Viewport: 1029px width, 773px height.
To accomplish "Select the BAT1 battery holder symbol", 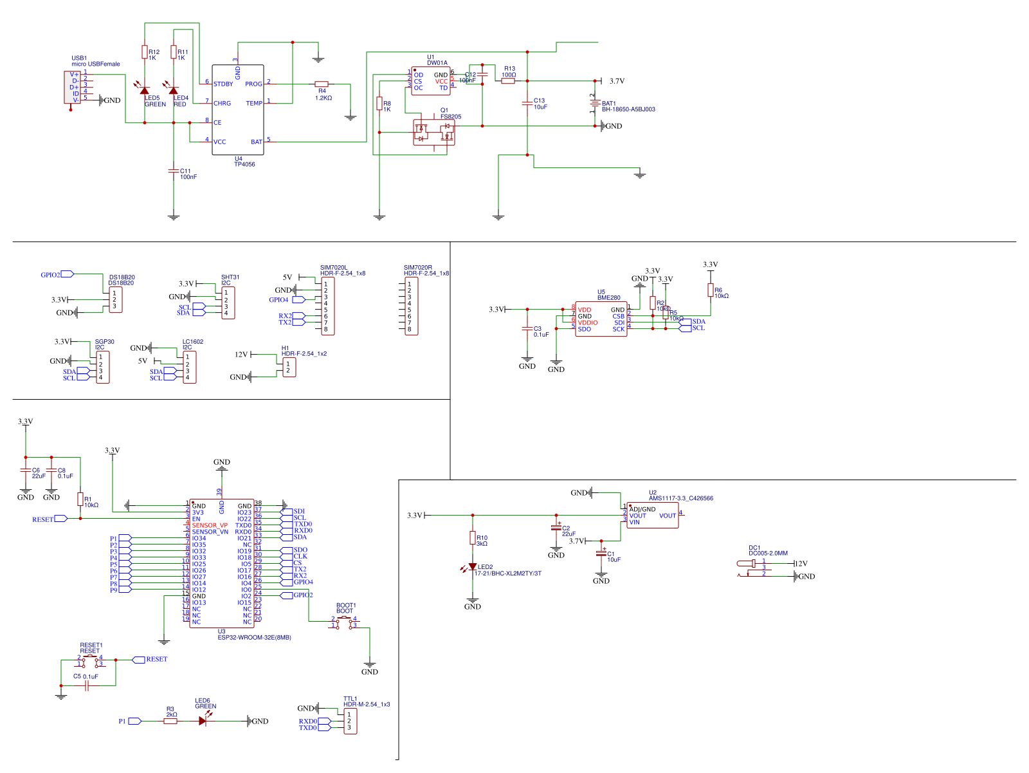I will pyautogui.click(x=595, y=103).
